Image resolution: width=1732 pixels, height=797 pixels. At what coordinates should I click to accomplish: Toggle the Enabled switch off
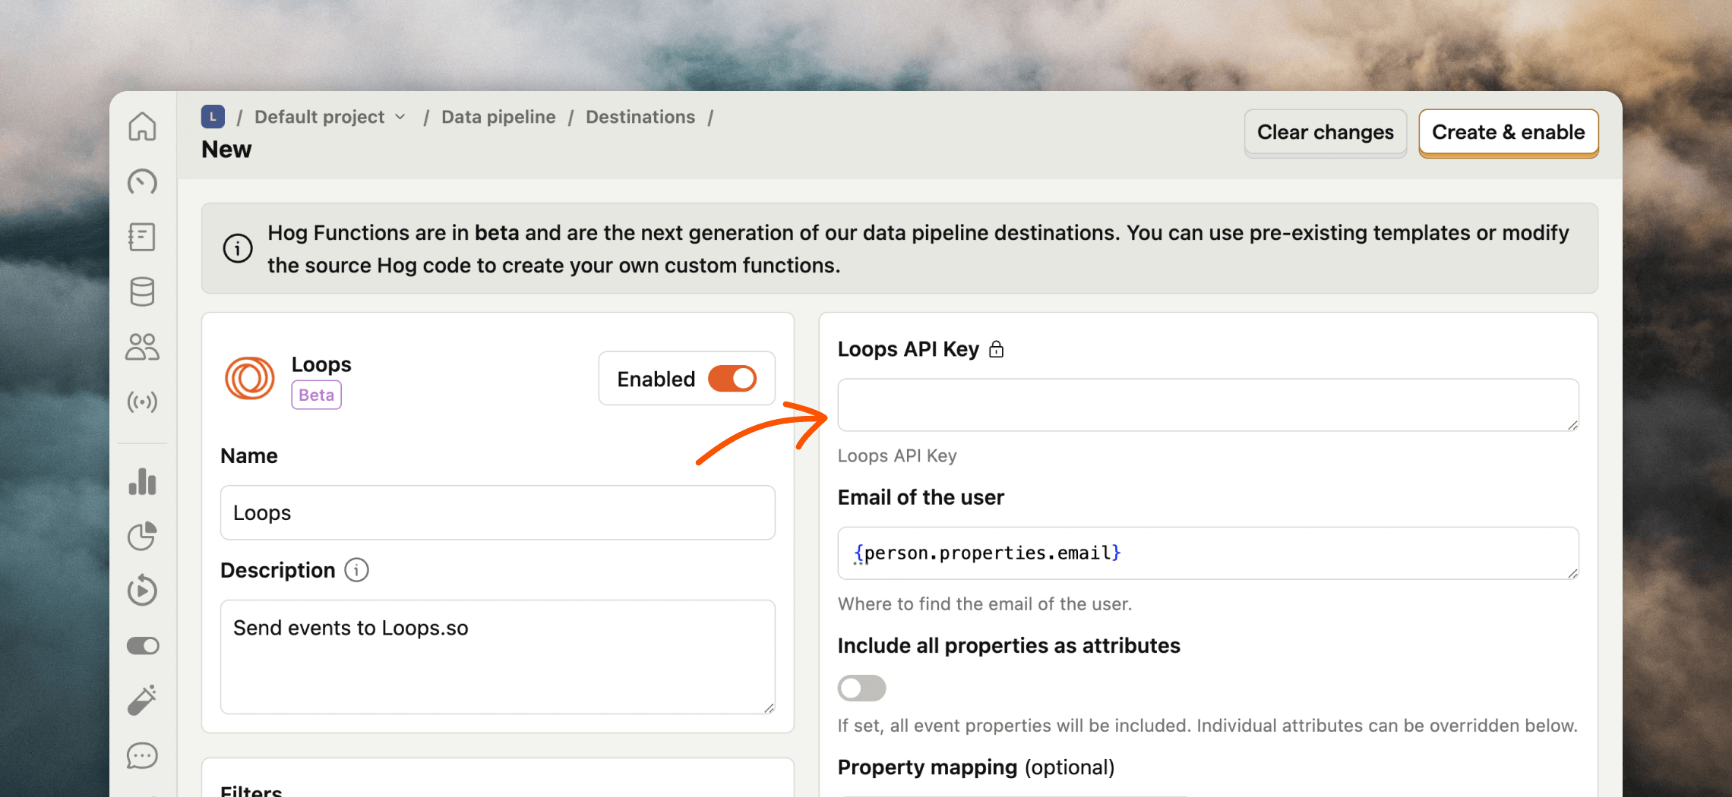732,379
